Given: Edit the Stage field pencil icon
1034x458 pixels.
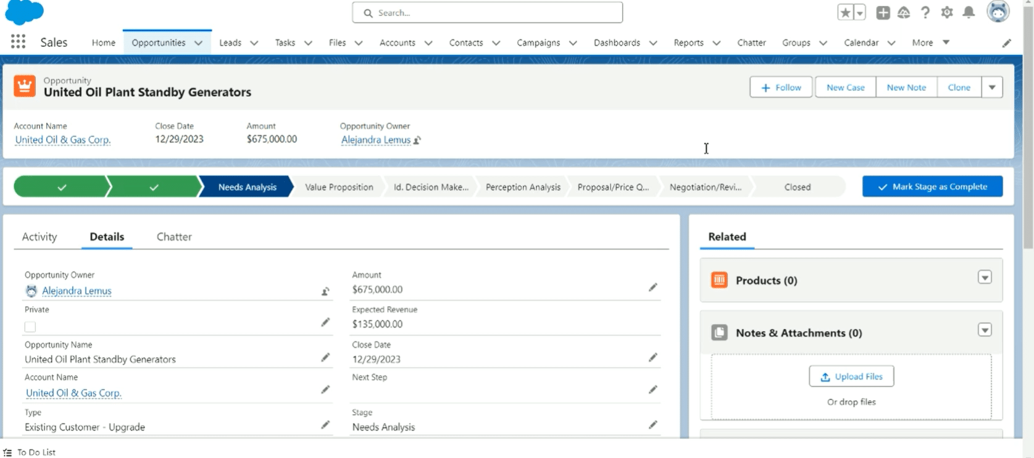Looking at the screenshot, I should coord(653,425).
